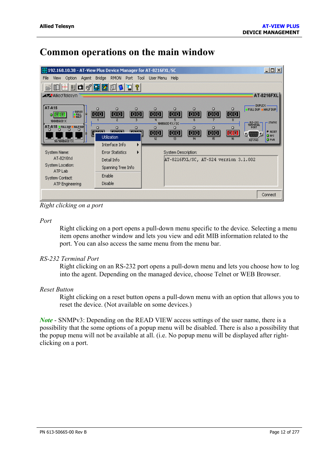
Task: Open the Option menu
Action: tap(71, 78)
